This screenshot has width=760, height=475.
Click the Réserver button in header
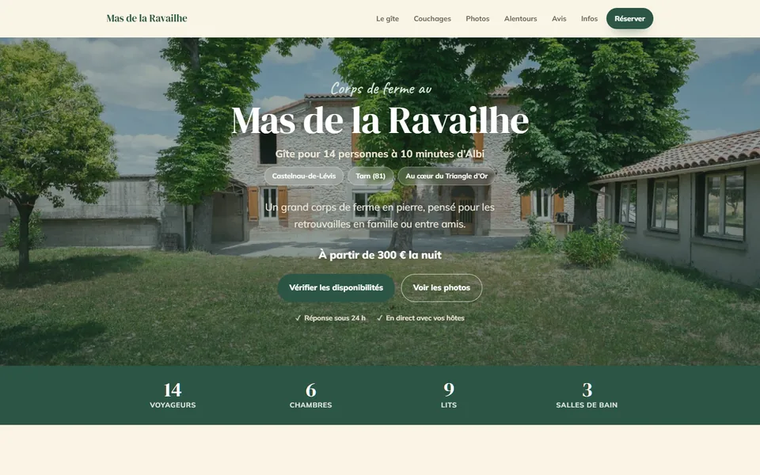629,18
